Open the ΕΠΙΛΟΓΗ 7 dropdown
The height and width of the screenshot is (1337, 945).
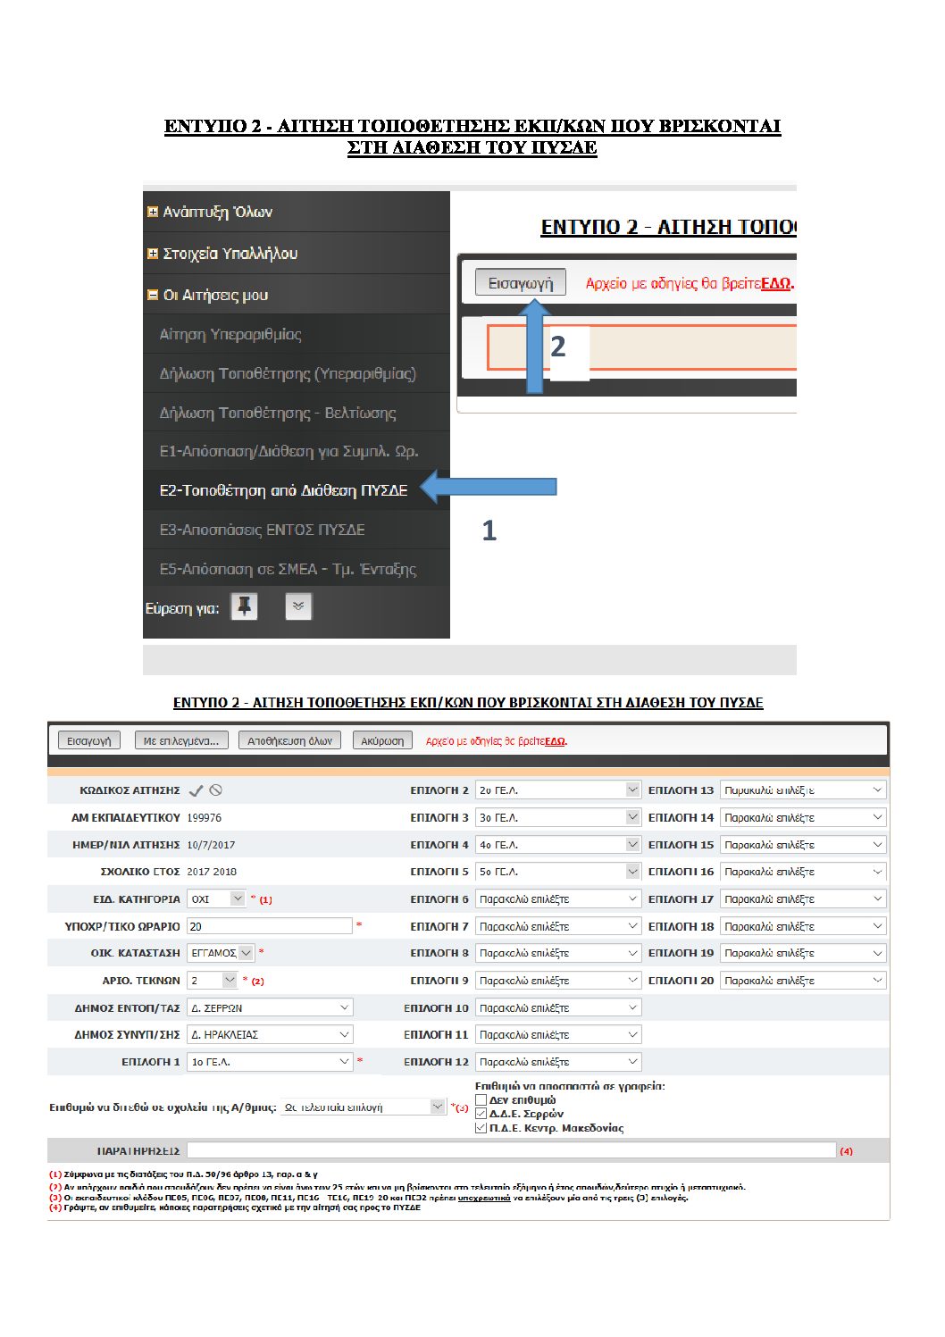pyautogui.click(x=558, y=926)
